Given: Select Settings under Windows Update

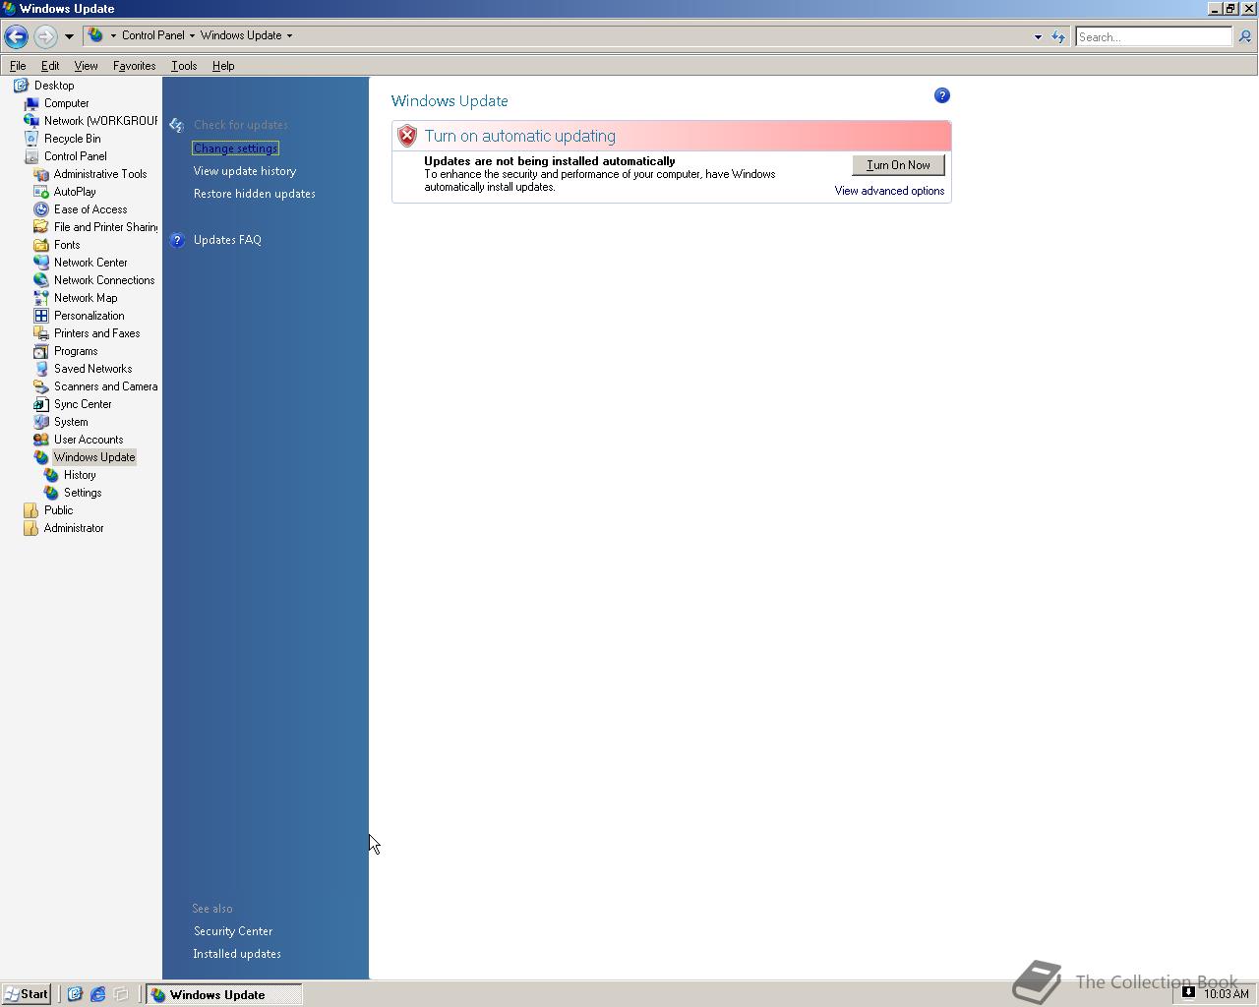Looking at the screenshot, I should click(83, 493).
